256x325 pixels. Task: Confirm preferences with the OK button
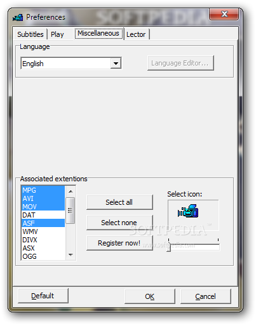(150, 296)
